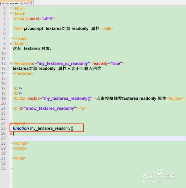Click the closing </button> tag
Screen dimensions: 186x188
tap(175, 98)
